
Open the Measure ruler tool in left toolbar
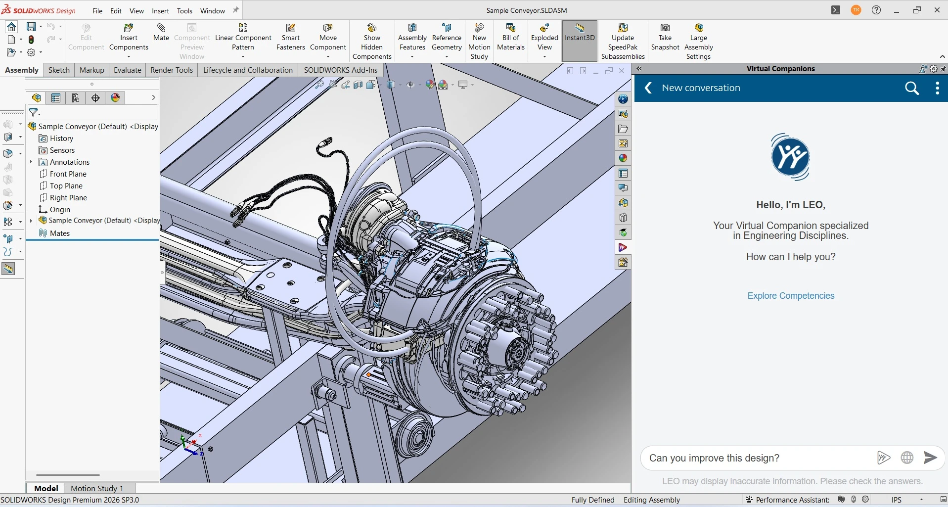click(8, 269)
